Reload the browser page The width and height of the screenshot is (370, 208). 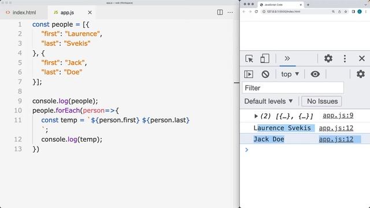[256, 12]
